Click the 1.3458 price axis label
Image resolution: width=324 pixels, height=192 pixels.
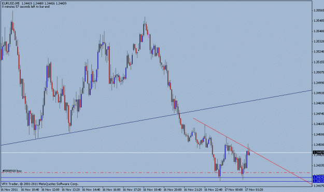(x=319, y=134)
